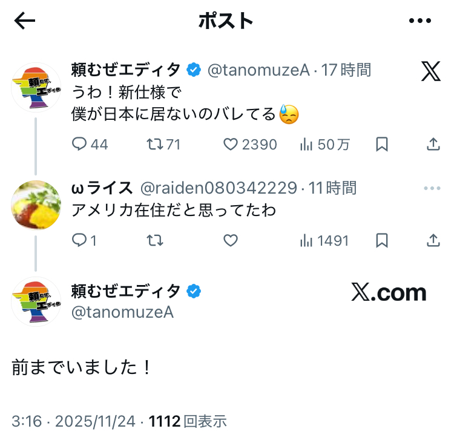Bookmark the first post by 頼むぜエディタ

pyautogui.click(x=382, y=144)
